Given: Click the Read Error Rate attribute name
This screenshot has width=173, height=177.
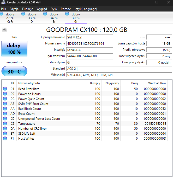Looking at the screenshot, I should (x=29, y=89).
